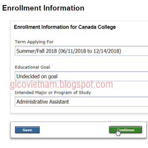Click the words "Canada College" in section title
This screenshot has height=148, width=148.
click(97, 27)
